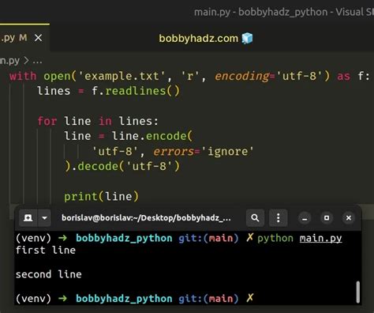The height and width of the screenshot is (313, 374).
Task: Click 'first line' terminal output
Action: pyautogui.click(x=46, y=250)
